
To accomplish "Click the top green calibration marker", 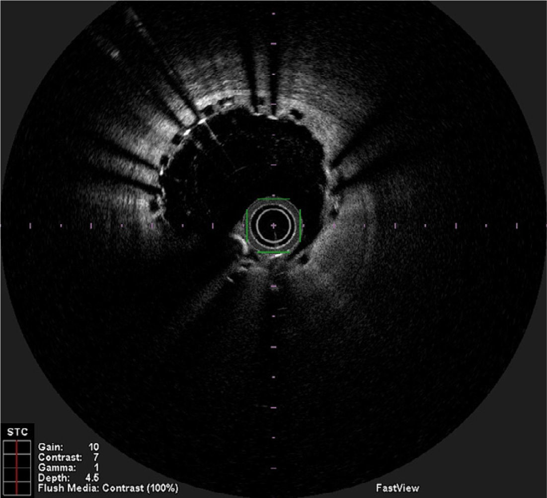I will point(273,199).
